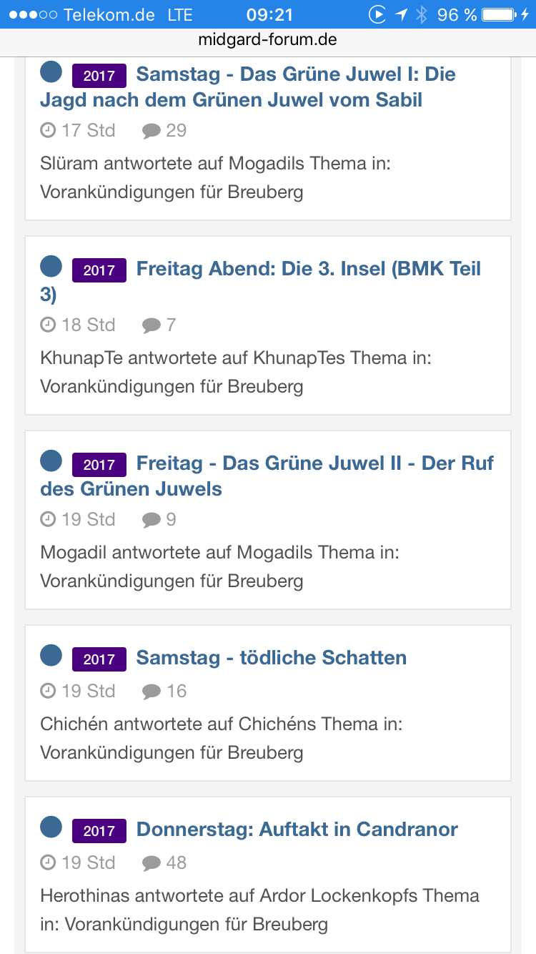Click unread dot beside Samstag Grüne Juwel I

pyautogui.click(x=51, y=72)
